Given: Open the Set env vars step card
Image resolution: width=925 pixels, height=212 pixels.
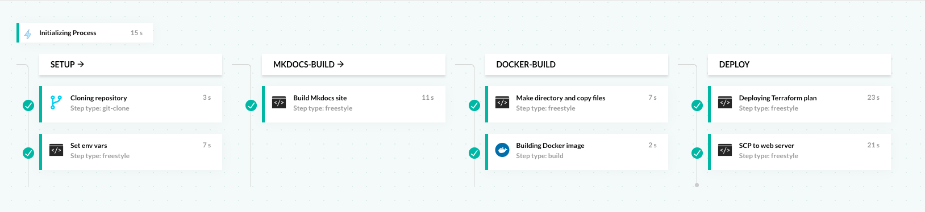Looking at the screenshot, I should pos(131,152).
